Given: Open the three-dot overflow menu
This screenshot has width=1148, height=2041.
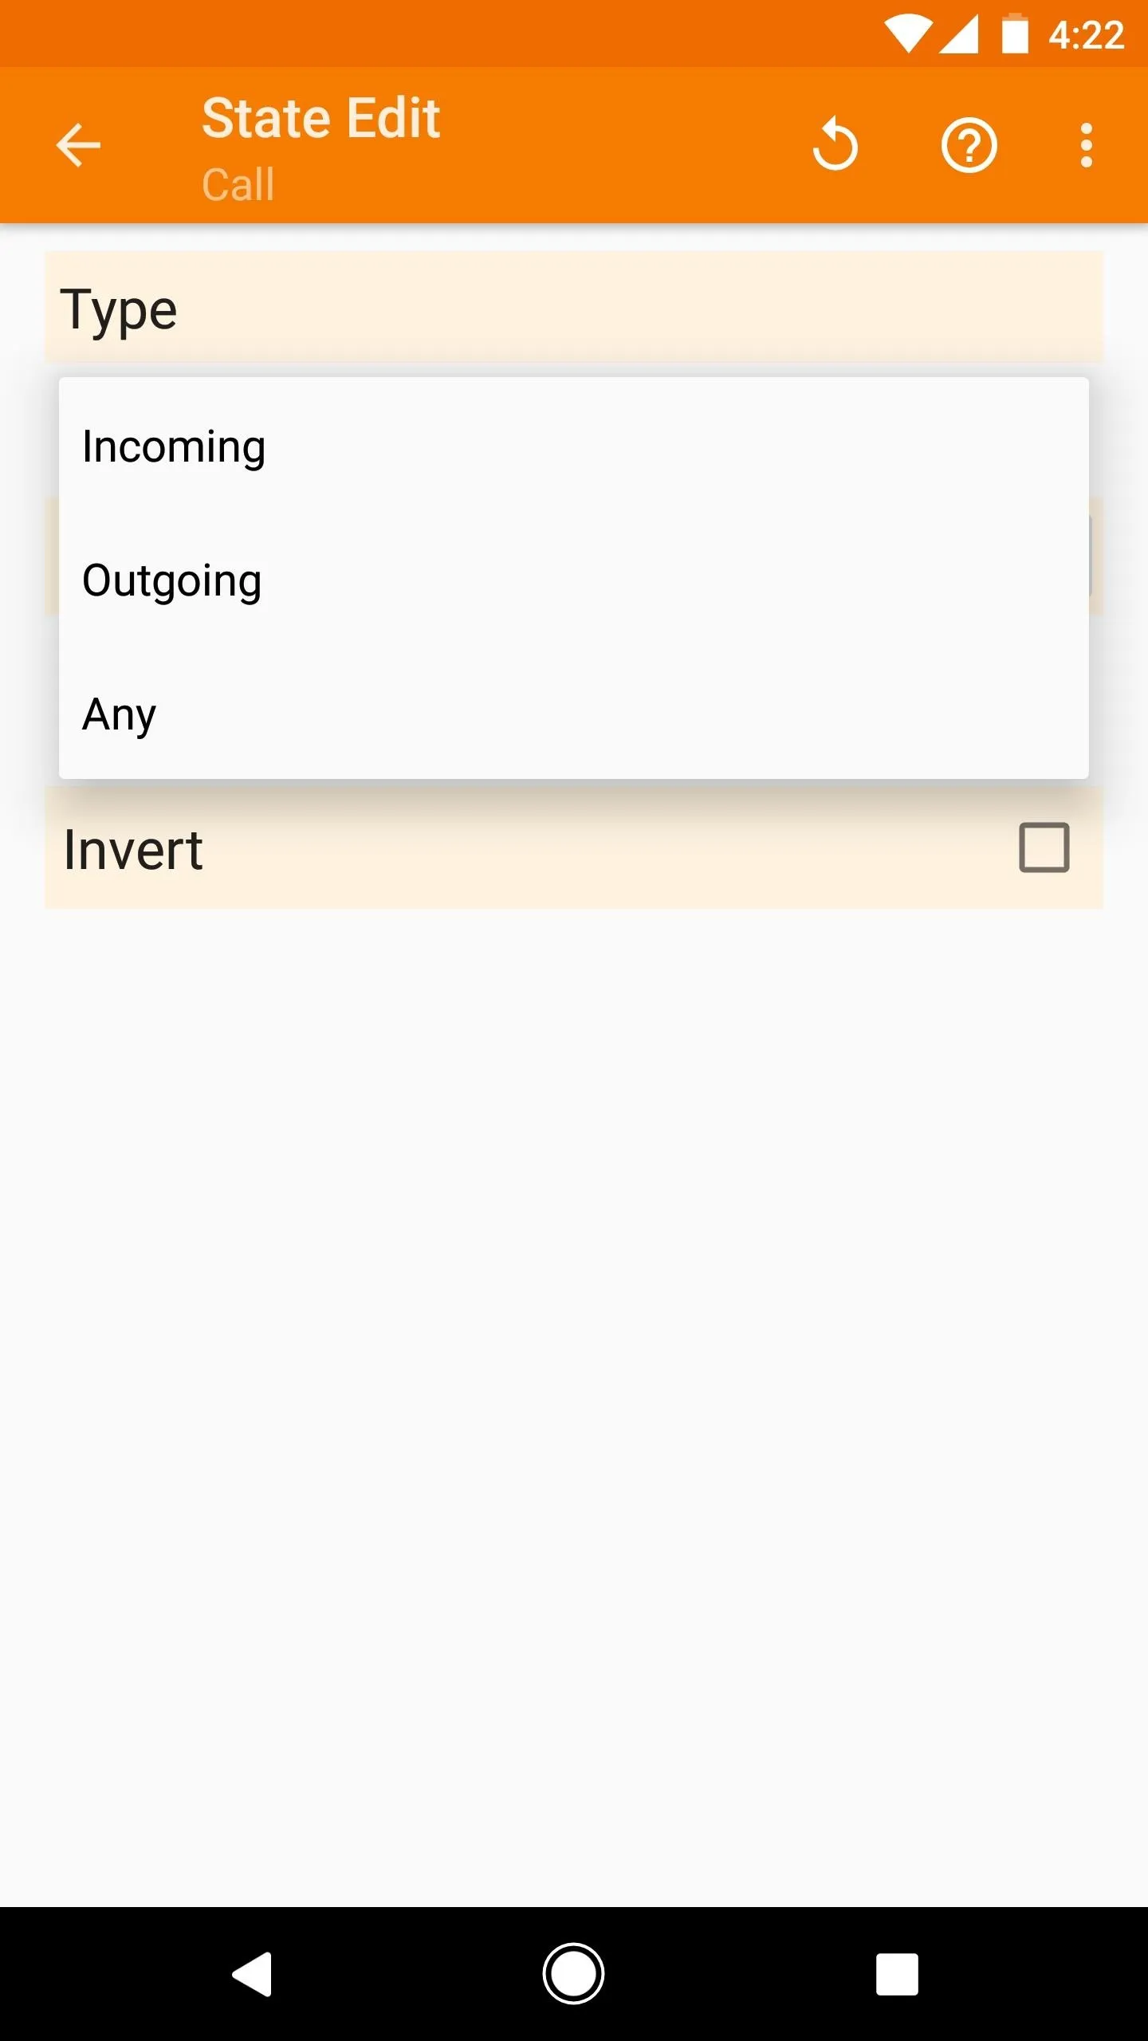Looking at the screenshot, I should [1086, 145].
